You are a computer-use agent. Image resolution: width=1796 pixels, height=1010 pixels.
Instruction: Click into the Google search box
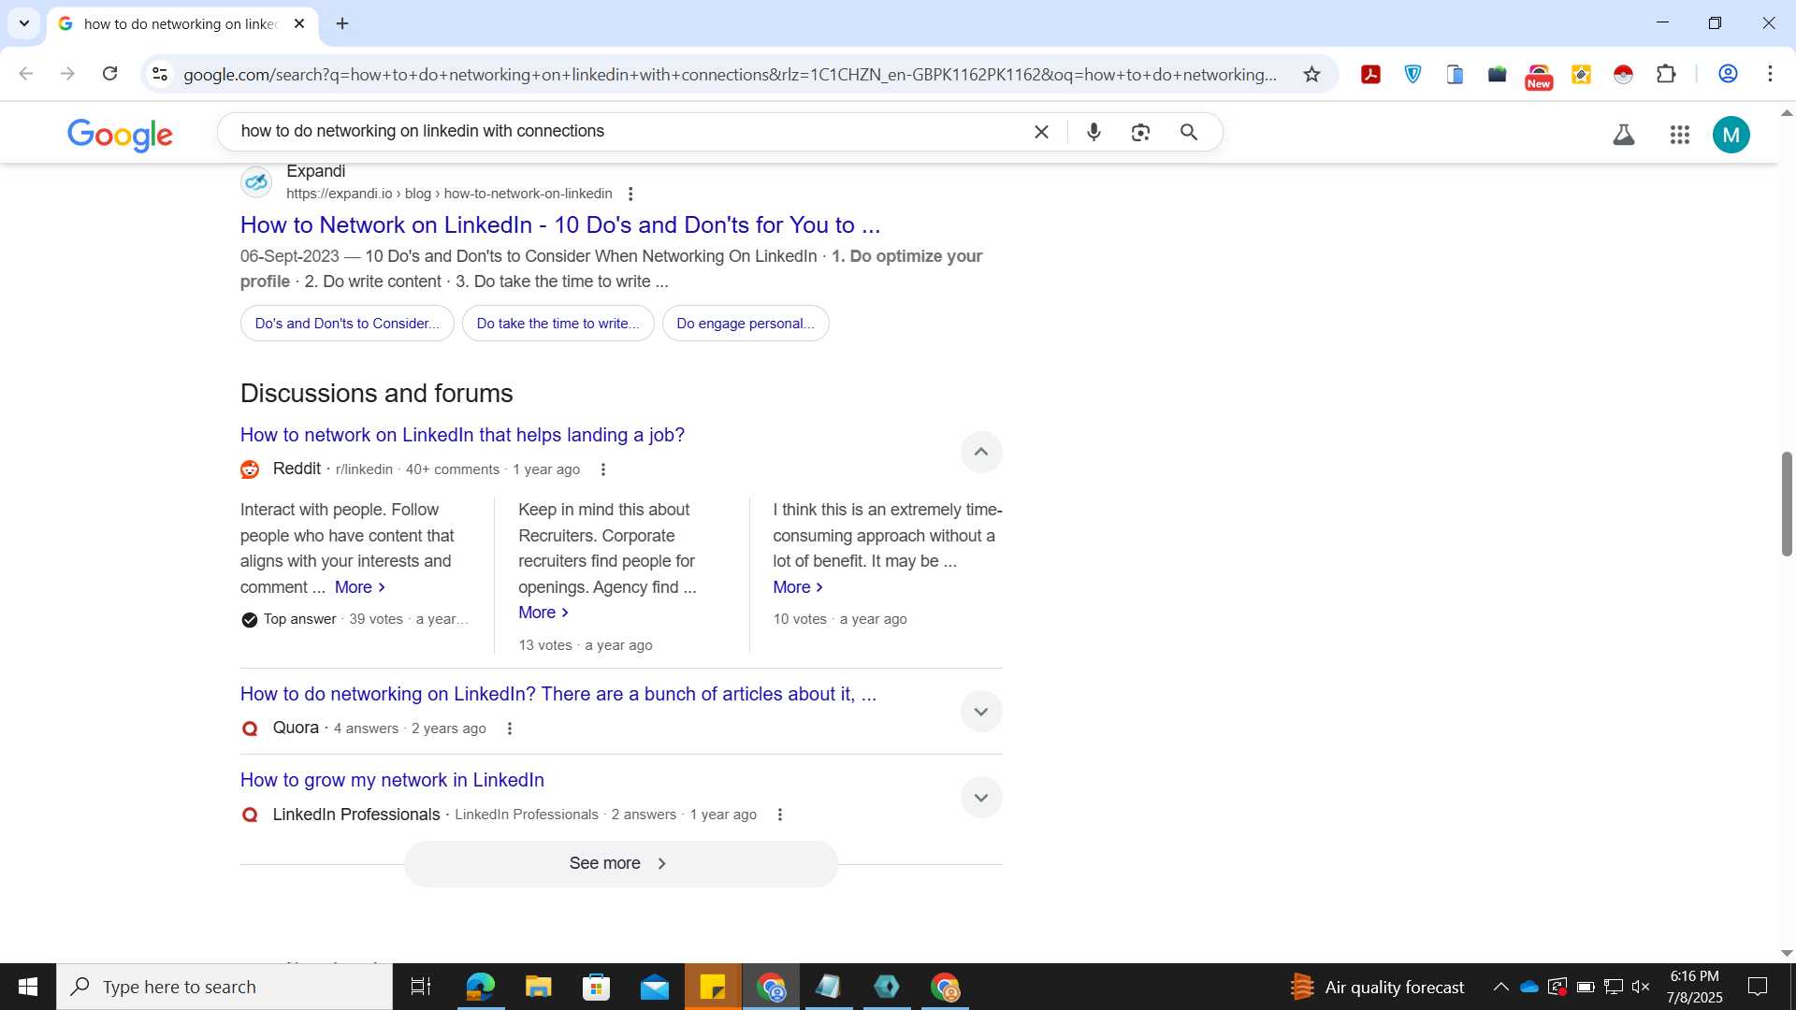tap(627, 132)
